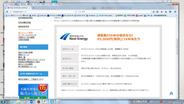Viewport: 184px width, 104px height.
Task: Open Firefox from the Windows taskbar
Action: point(39,102)
